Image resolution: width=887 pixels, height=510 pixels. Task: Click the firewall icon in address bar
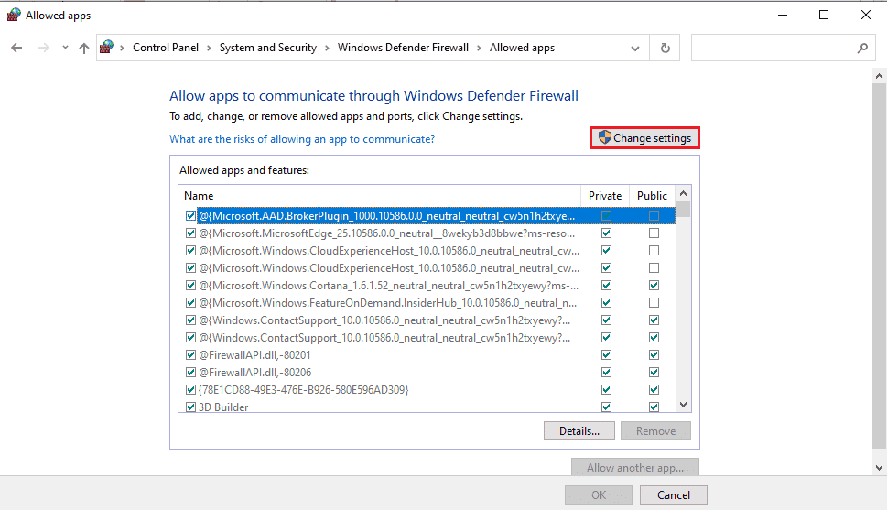pyautogui.click(x=108, y=48)
